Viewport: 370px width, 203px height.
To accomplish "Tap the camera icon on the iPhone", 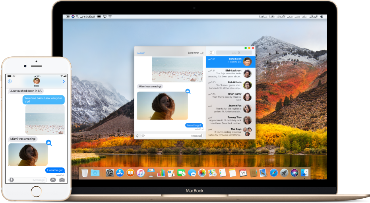I will click(62, 180).
